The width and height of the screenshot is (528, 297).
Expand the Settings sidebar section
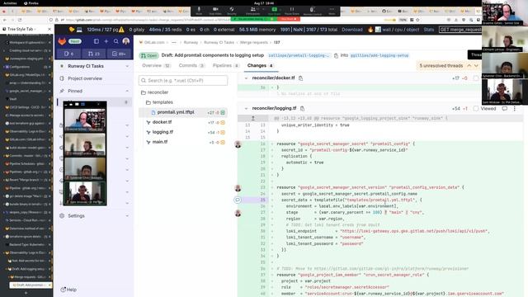click(127, 216)
